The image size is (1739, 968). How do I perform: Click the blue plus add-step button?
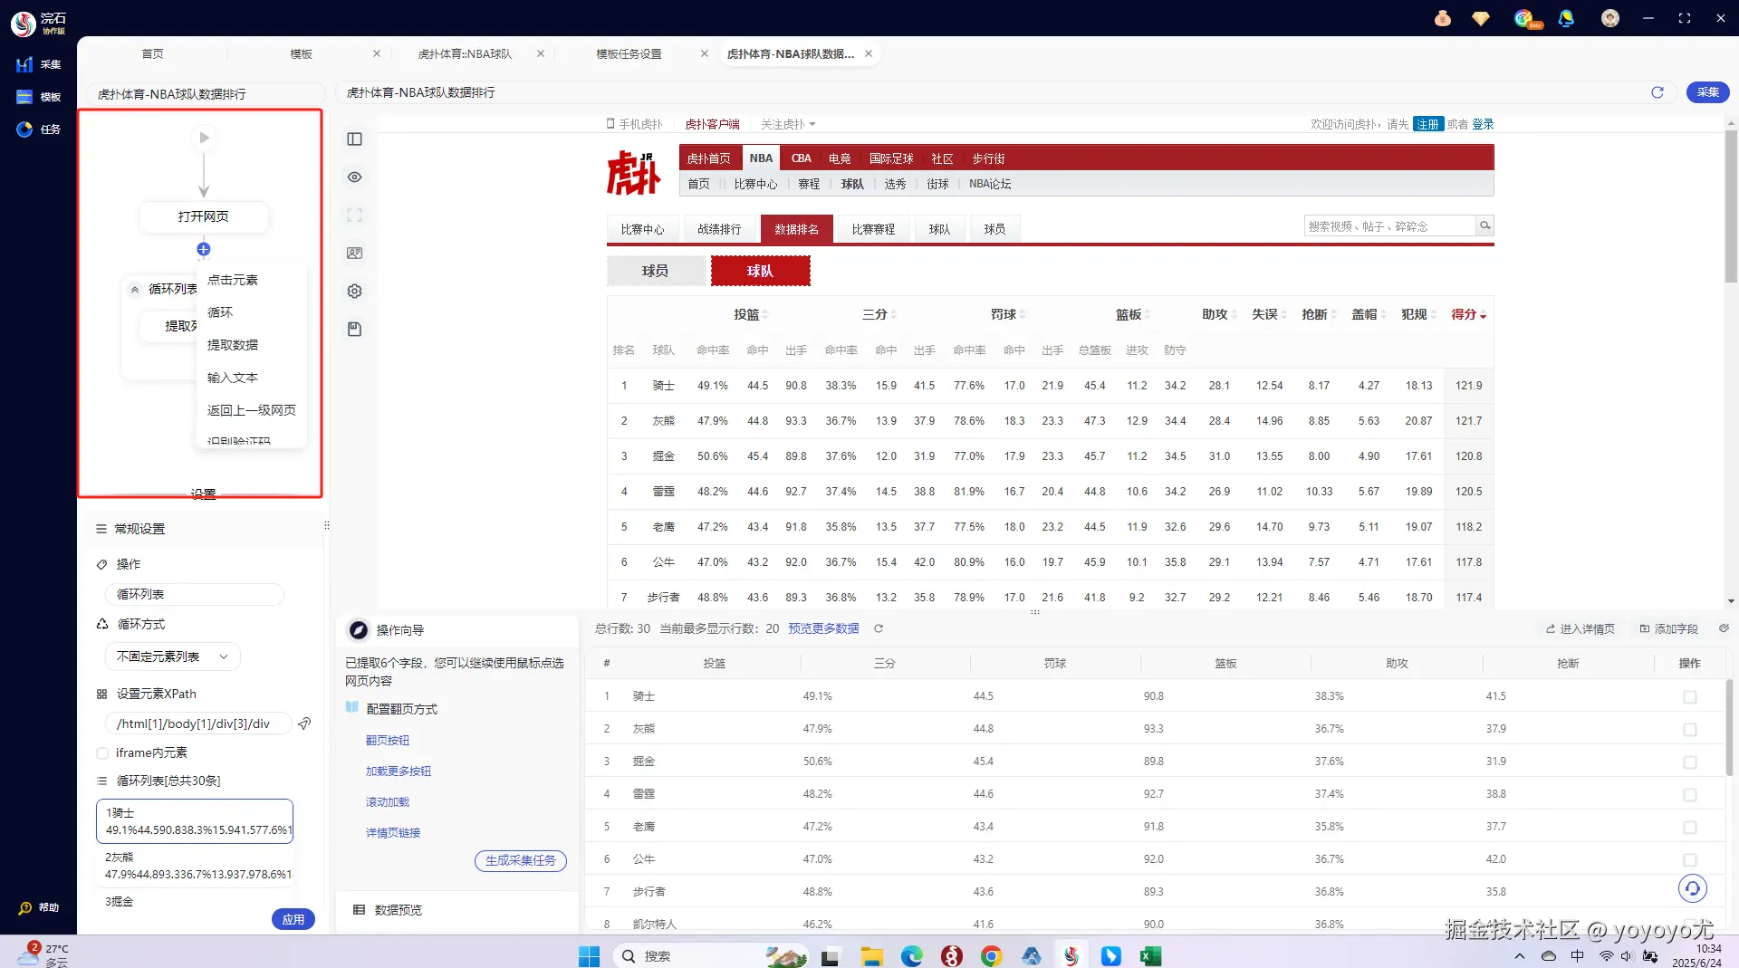point(204,249)
